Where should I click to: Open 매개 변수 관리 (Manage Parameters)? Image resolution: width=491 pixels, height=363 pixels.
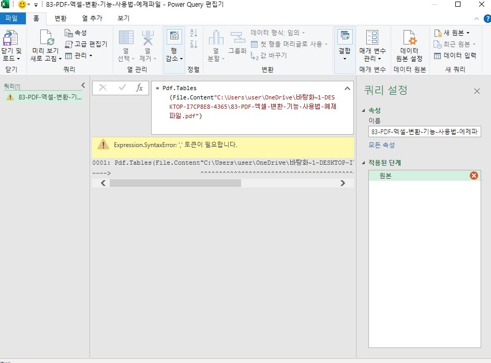371,46
